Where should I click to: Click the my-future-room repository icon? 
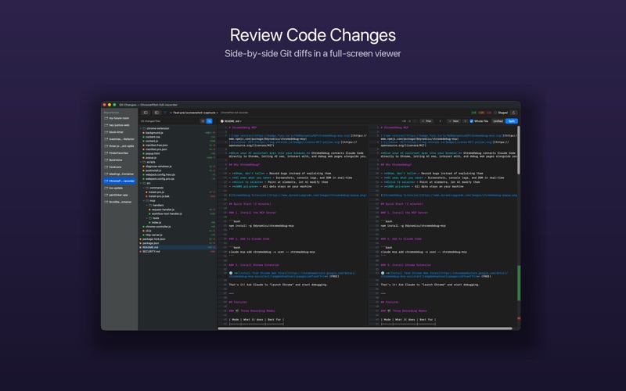click(x=106, y=118)
